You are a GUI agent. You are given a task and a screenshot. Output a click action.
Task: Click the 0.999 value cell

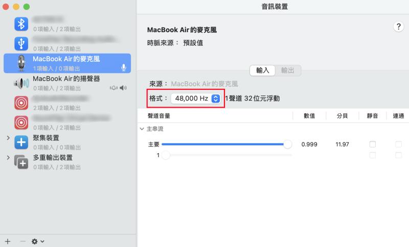(309, 144)
